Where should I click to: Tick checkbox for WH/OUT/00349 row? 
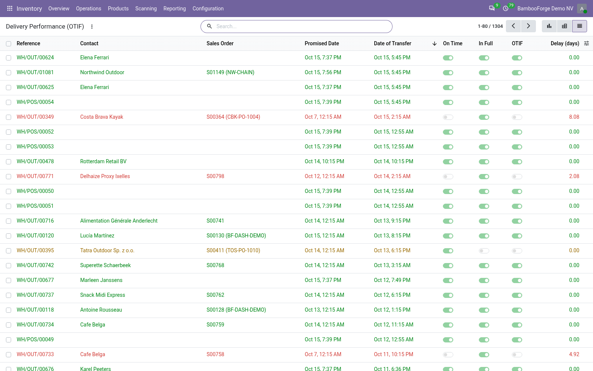click(x=9, y=117)
